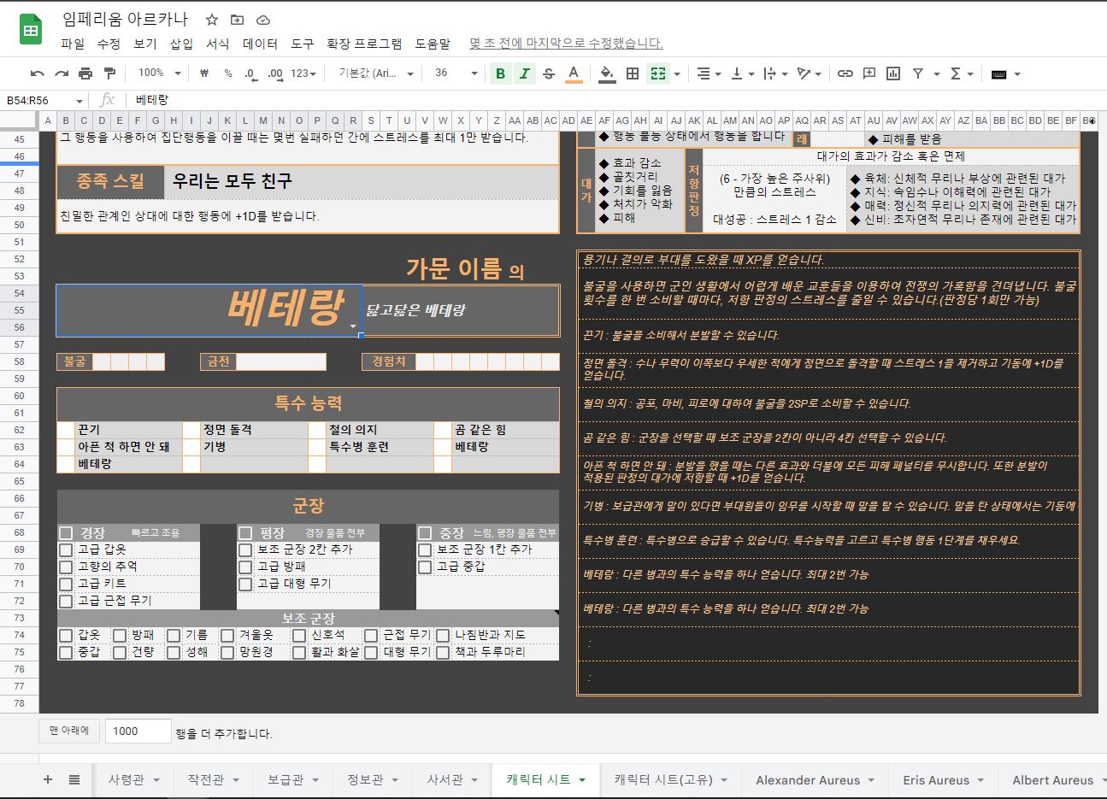Expand the font size 36 dropdown

tap(474, 73)
